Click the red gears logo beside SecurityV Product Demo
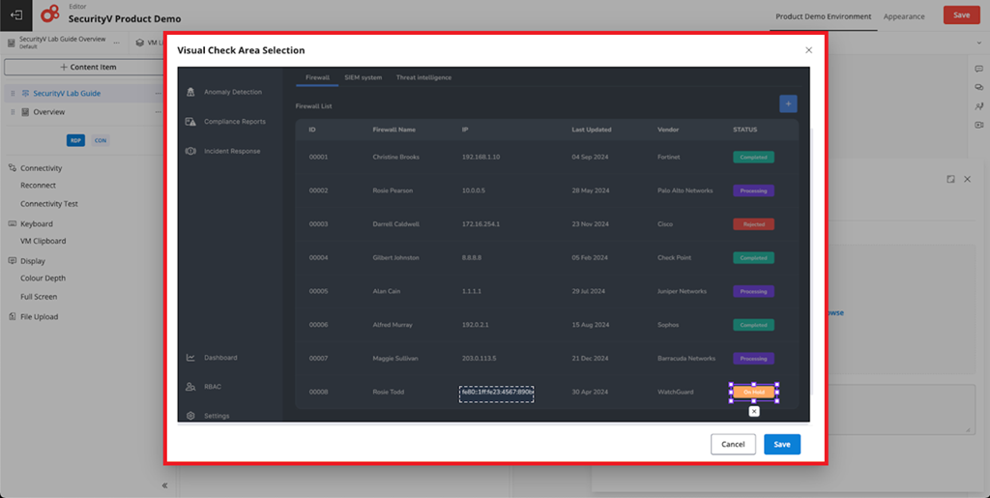 tap(50, 14)
